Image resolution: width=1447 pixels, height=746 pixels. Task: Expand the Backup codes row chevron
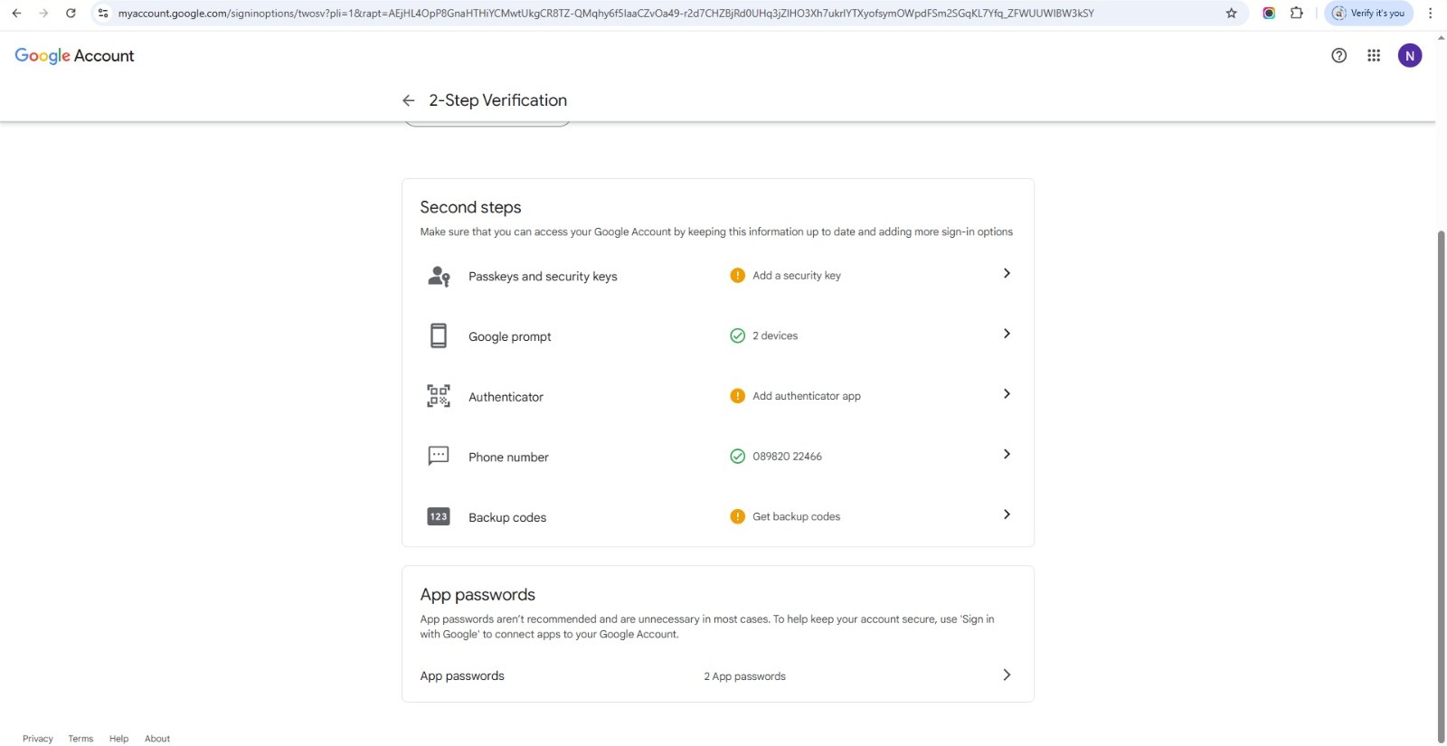click(1007, 515)
